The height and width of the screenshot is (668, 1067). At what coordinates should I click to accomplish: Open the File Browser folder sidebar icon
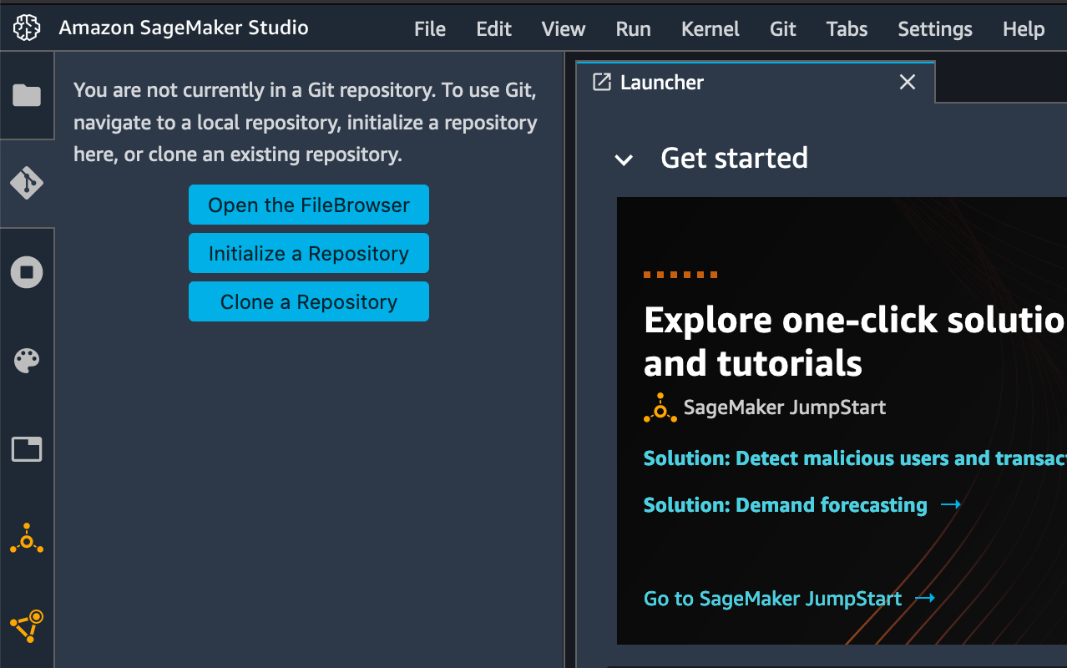[27, 95]
